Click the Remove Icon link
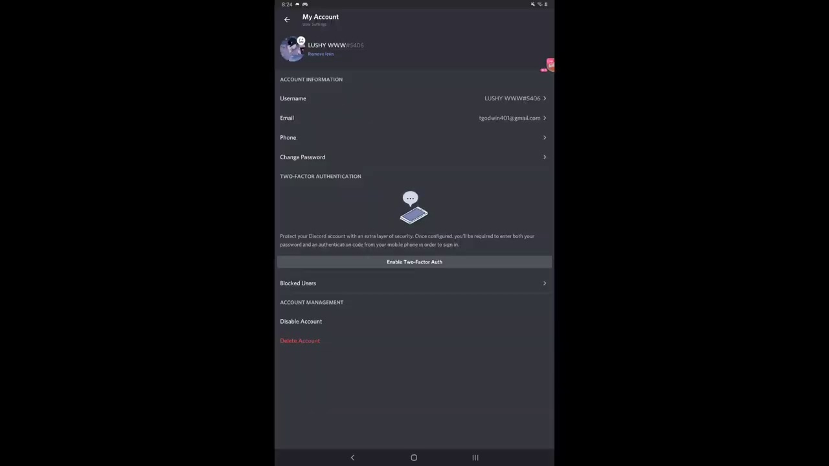The height and width of the screenshot is (466, 829). (321, 54)
